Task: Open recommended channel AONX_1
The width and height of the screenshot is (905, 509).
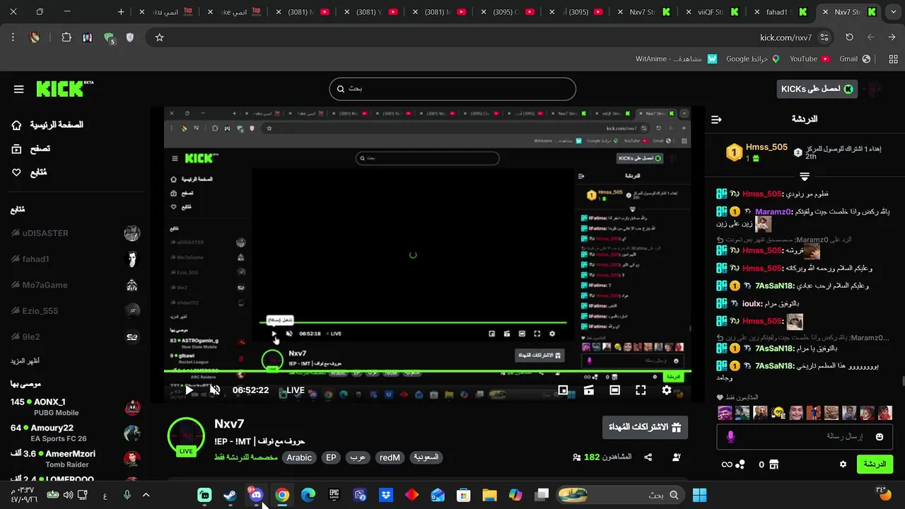Action: [x=75, y=406]
